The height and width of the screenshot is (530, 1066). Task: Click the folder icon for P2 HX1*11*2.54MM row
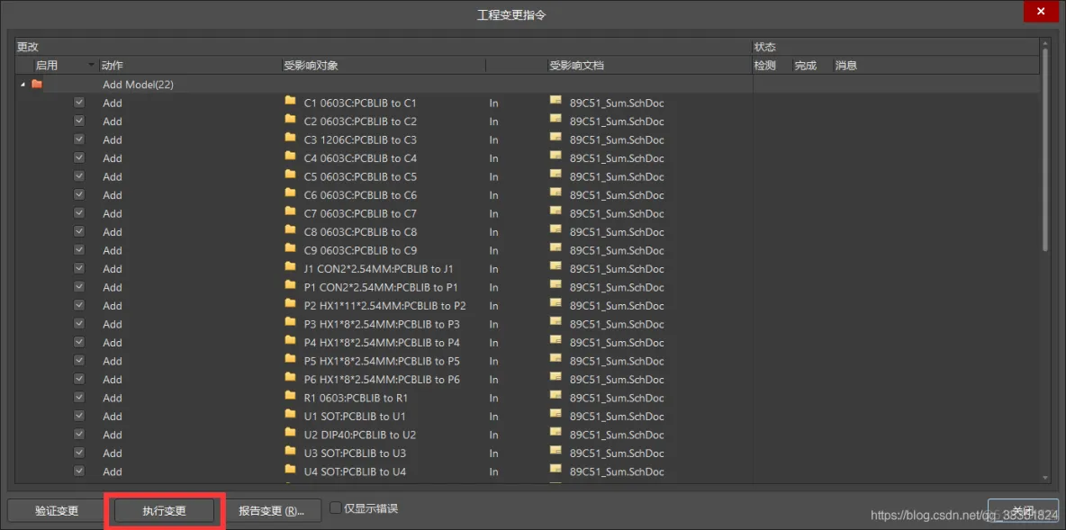pyautogui.click(x=290, y=303)
